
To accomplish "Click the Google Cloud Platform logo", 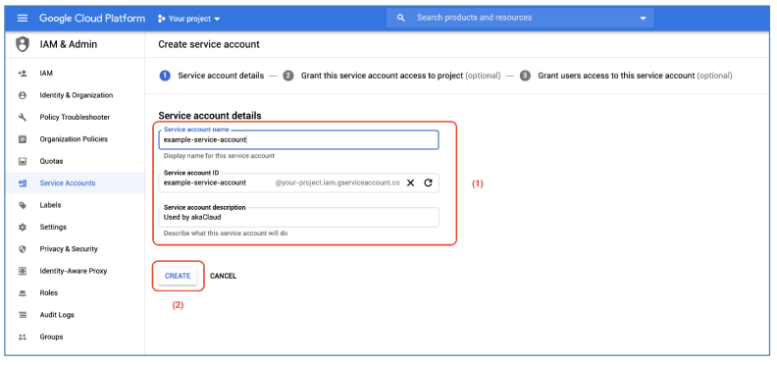I will (x=92, y=19).
